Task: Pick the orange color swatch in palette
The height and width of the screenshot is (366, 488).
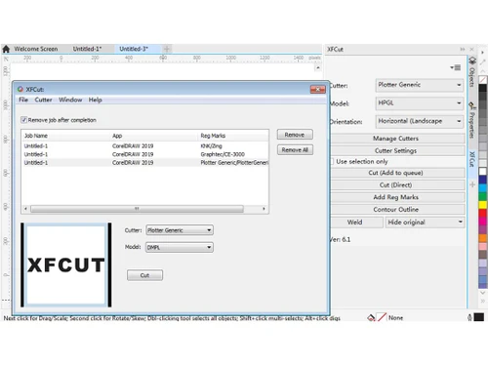Action: tap(483, 238)
